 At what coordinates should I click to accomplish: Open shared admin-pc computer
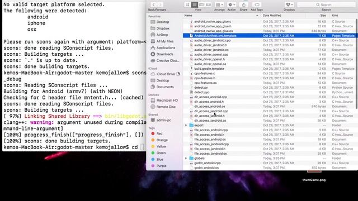tap(163, 120)
